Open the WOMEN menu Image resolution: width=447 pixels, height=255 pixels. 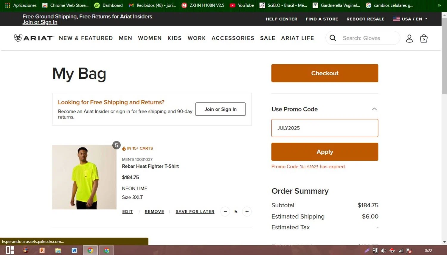pos(150,38)
